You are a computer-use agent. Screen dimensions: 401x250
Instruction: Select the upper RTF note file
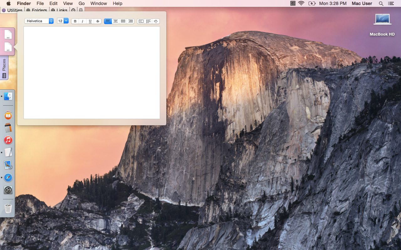(x=8, y=34)
